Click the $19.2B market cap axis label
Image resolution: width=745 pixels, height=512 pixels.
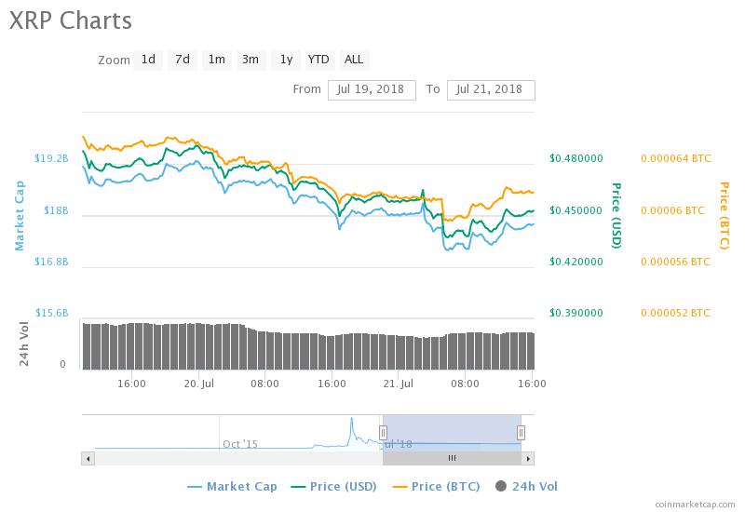pos(51,158)
